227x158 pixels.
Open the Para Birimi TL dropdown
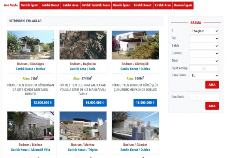click(x=204, y=75)
